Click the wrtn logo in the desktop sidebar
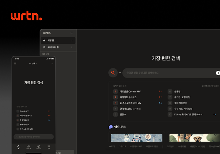Screen dimensions: 220x154 pos(47,33)
